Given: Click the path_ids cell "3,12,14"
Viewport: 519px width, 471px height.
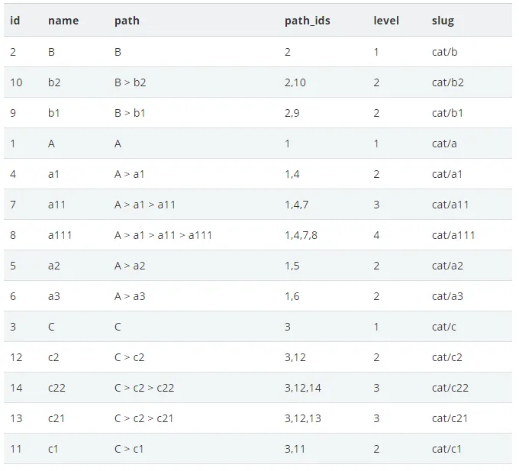Looking at the screenshot, I should pyautogui.click(x=303, y=388).
